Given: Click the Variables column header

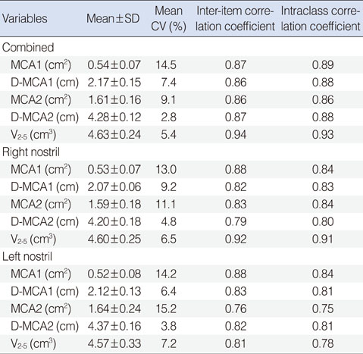Looking at the screenshot, I should [25, 19].
